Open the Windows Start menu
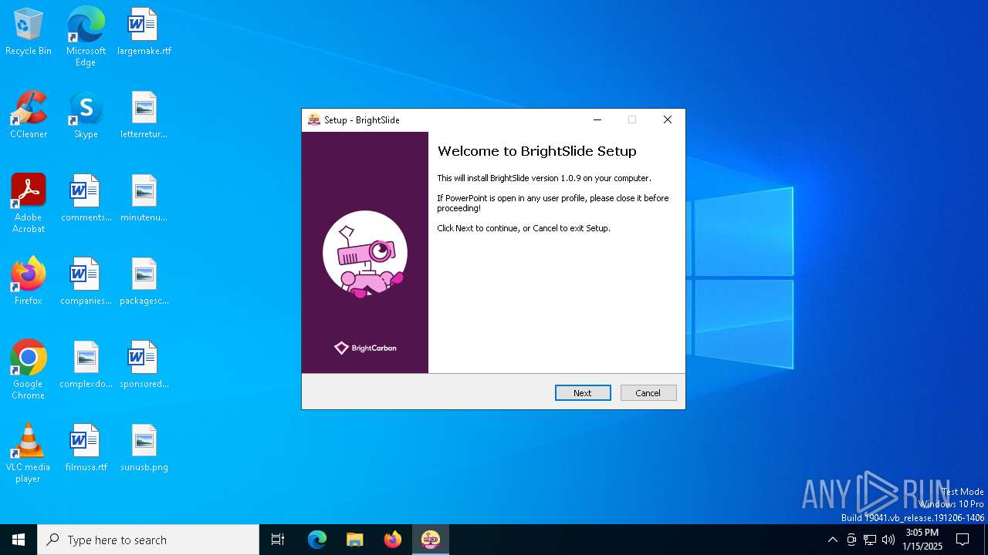 [19, 540]
